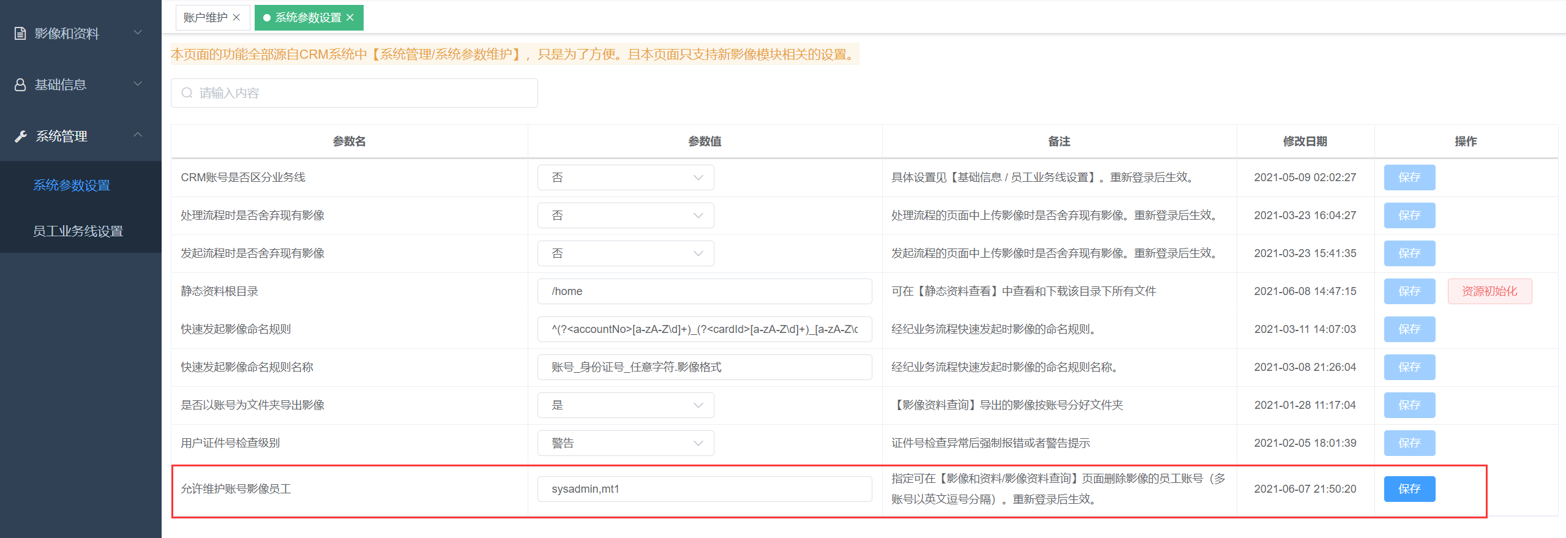Click the orange notice text about CRM系统
Screen dimensions: 1566x538
[x=514, y=54]
